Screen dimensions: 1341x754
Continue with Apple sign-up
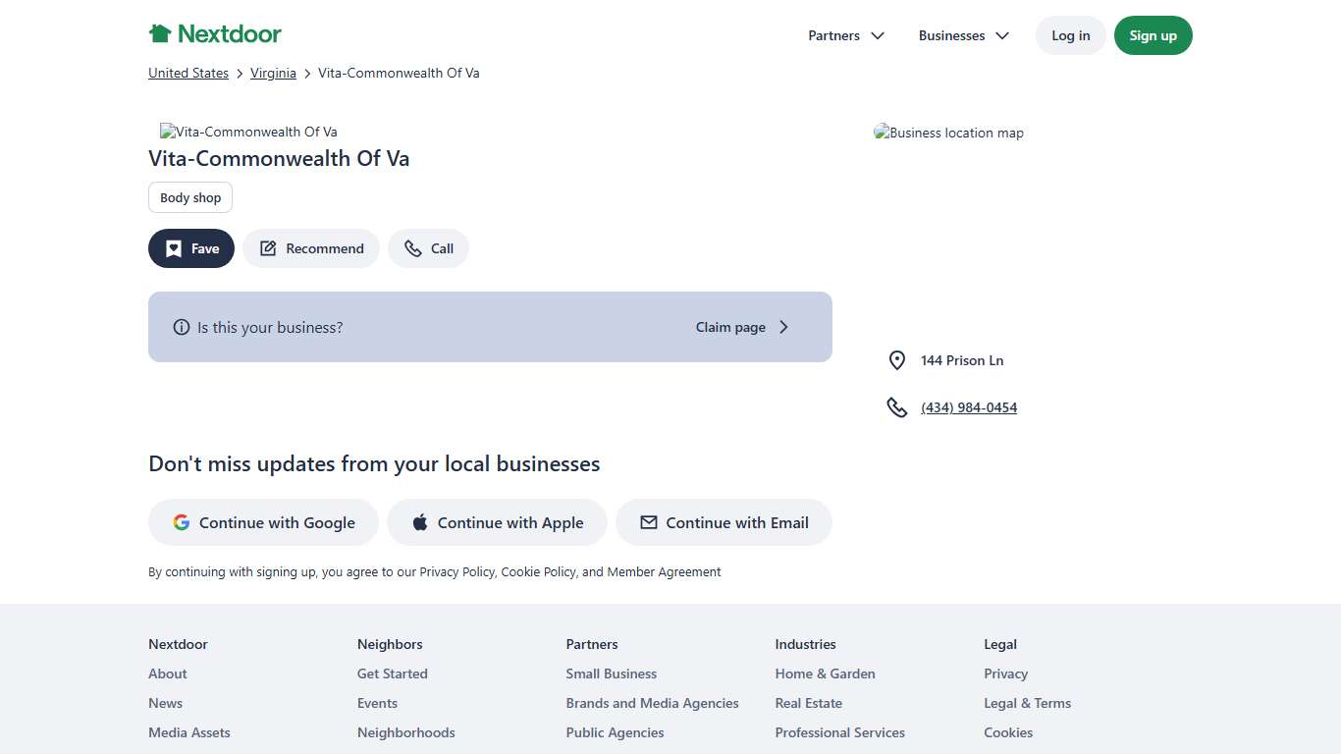tap(497, 523)
